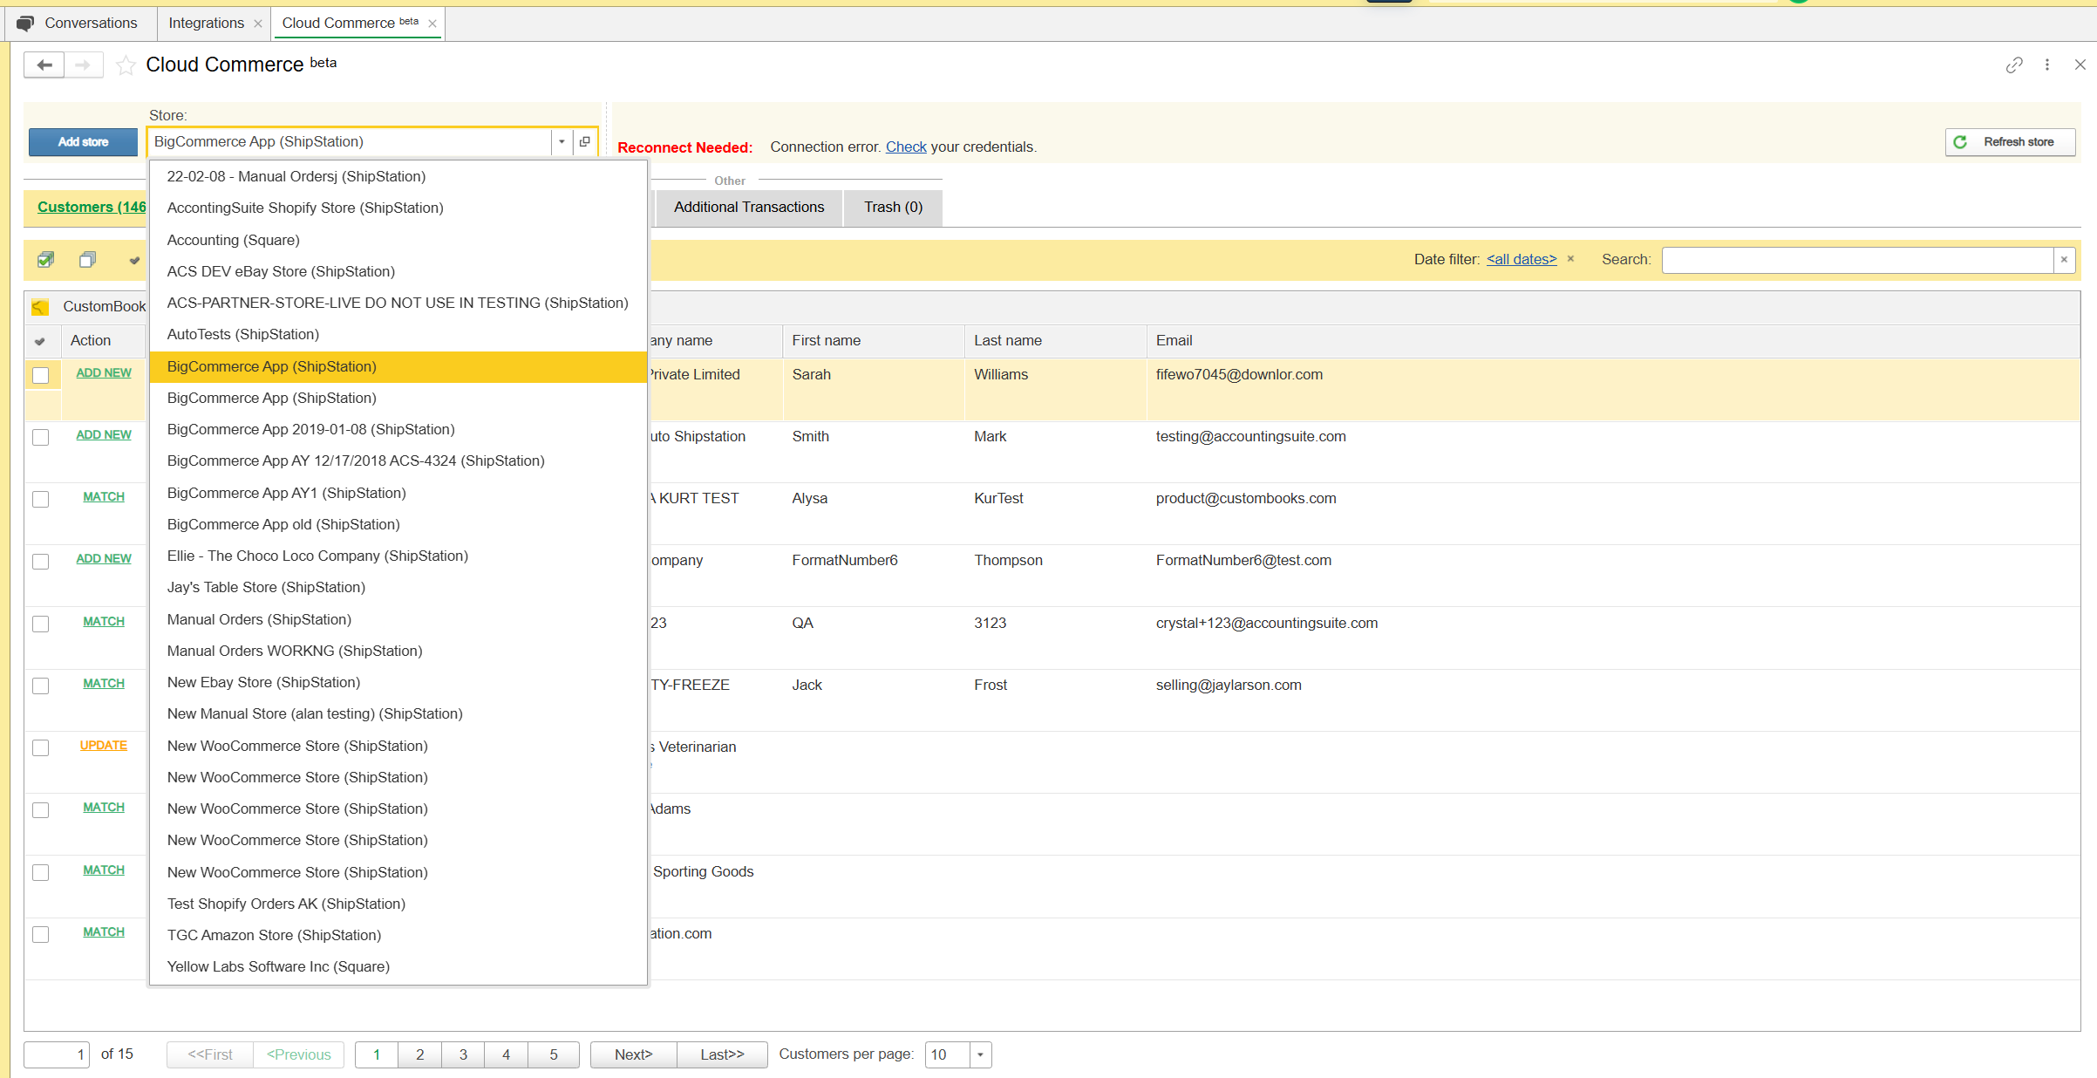Viewport: 2097px width, 1078px height.
Task: Click the Check credentials link
Action: 905,147
